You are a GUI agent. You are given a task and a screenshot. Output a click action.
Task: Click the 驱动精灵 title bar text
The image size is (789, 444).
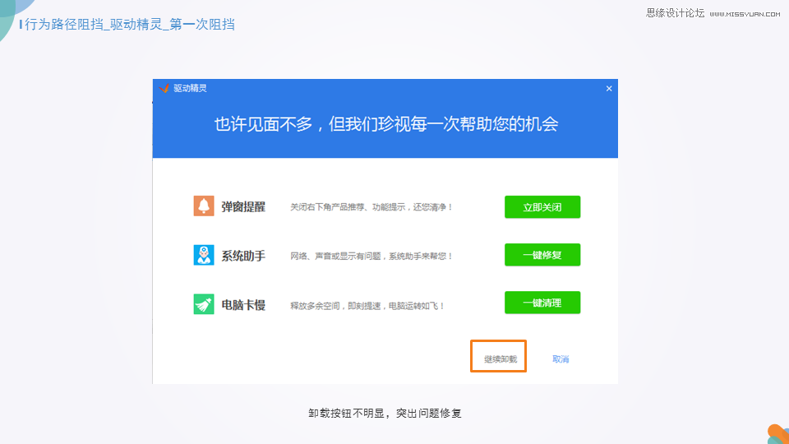click(x=190, y=88)
